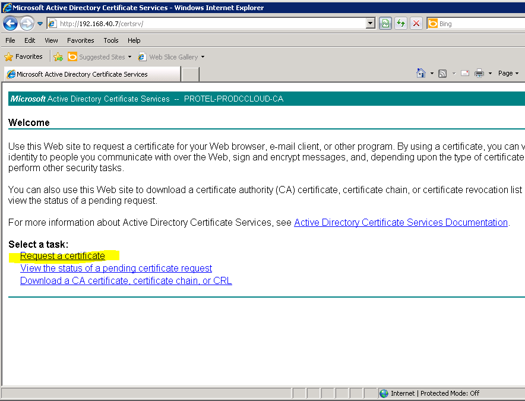Viewport: 525px width, 401px height.
Task: Expand the Page command dropdown
Action: click(x=508, y=73)
